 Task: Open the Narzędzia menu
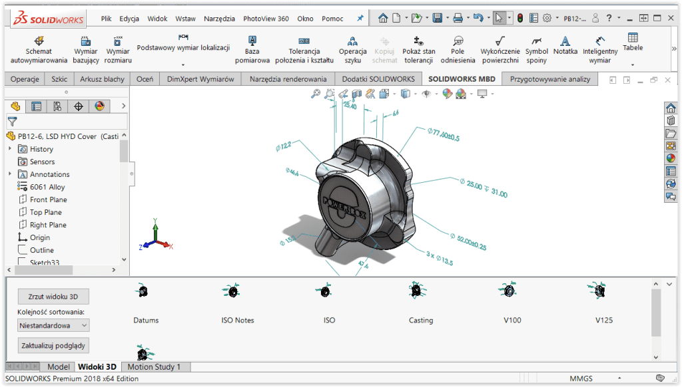[219, 19]
